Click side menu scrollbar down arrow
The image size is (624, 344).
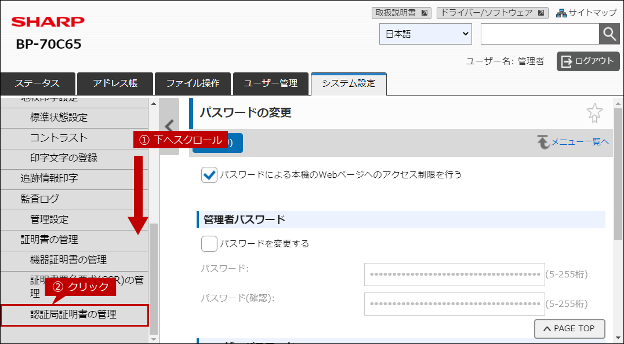tap(154, 339)
